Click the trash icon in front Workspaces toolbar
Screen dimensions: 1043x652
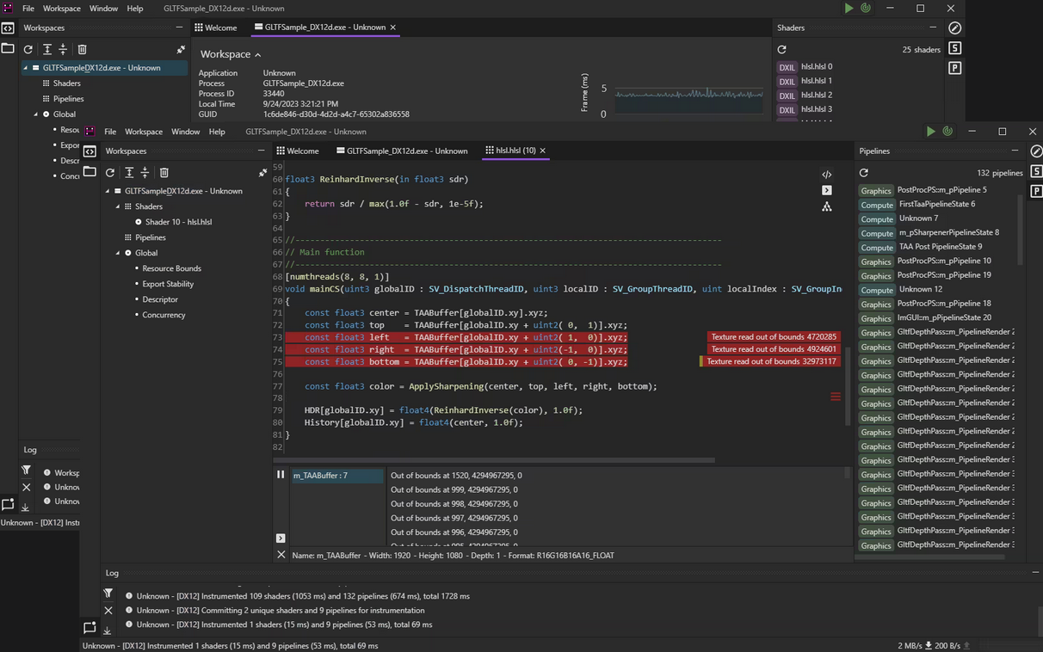[164, 173]
